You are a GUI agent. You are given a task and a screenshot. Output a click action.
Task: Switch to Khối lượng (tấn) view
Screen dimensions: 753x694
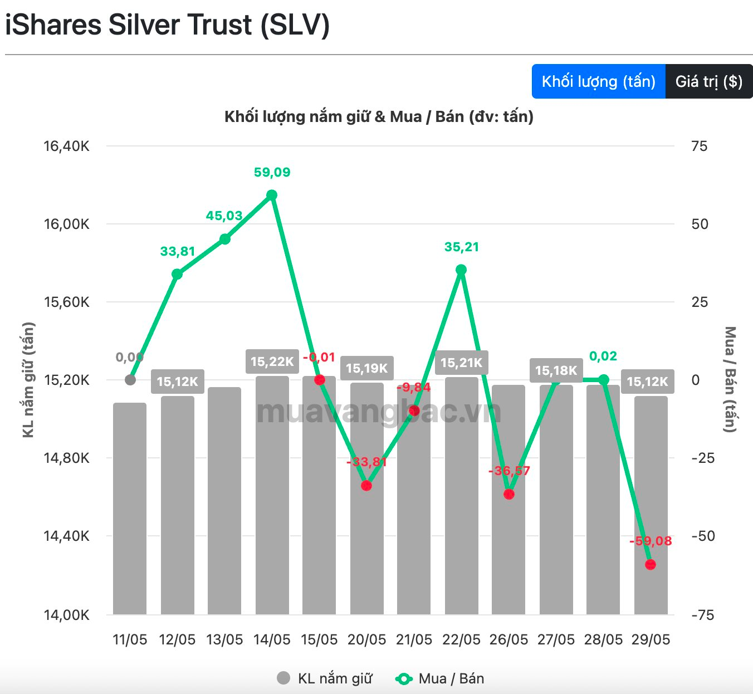[x=599, y=81]
